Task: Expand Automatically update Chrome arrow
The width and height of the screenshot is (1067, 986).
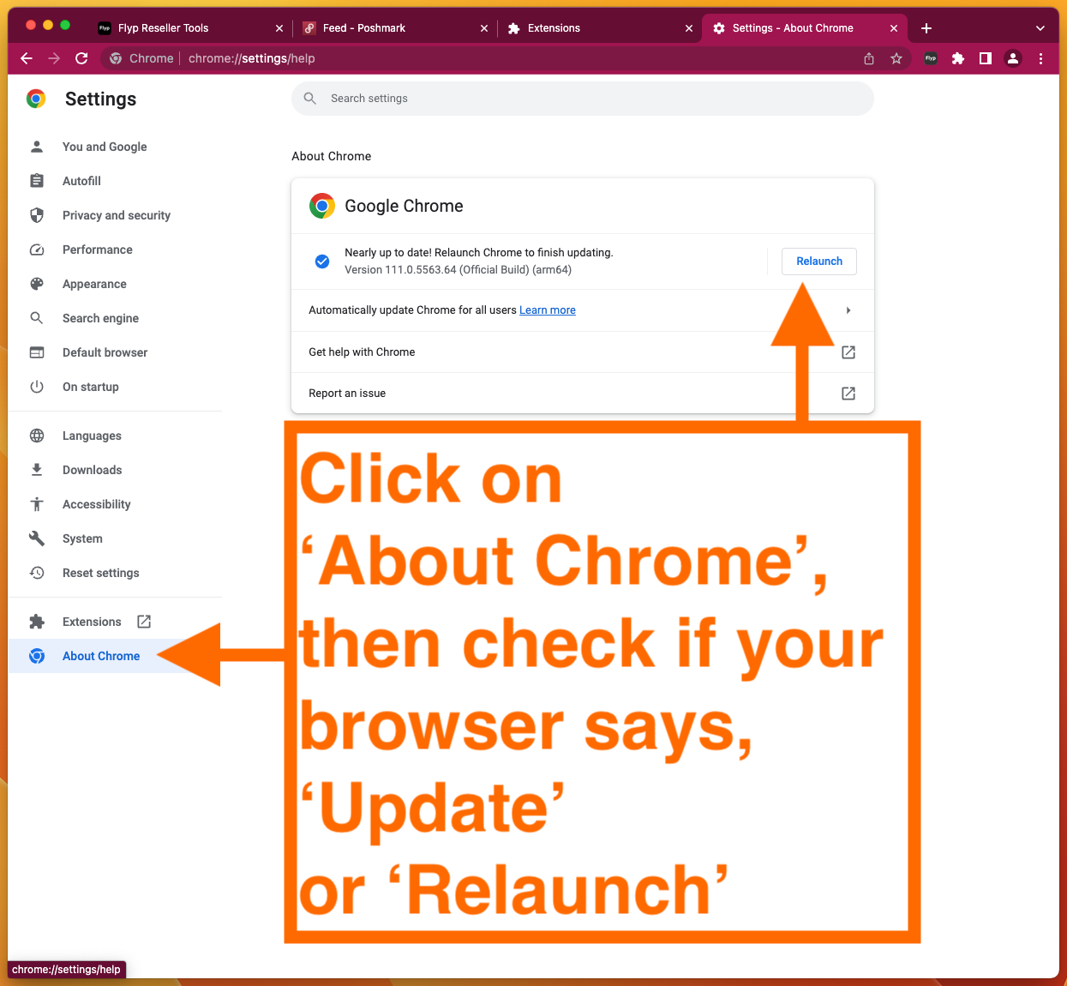Action: (x=848, y=310)
